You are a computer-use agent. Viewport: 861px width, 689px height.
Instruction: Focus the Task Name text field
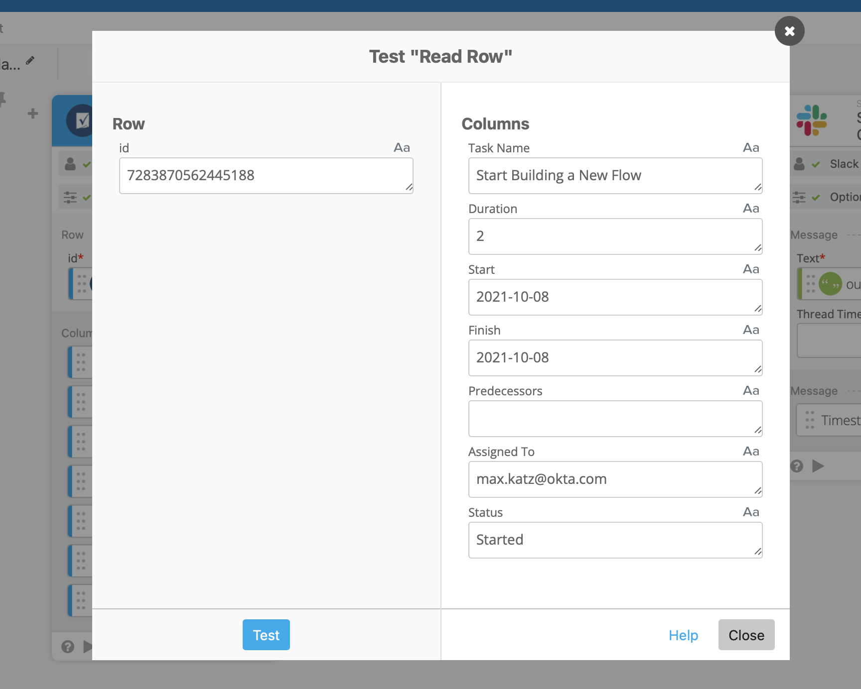coord(615,176)
